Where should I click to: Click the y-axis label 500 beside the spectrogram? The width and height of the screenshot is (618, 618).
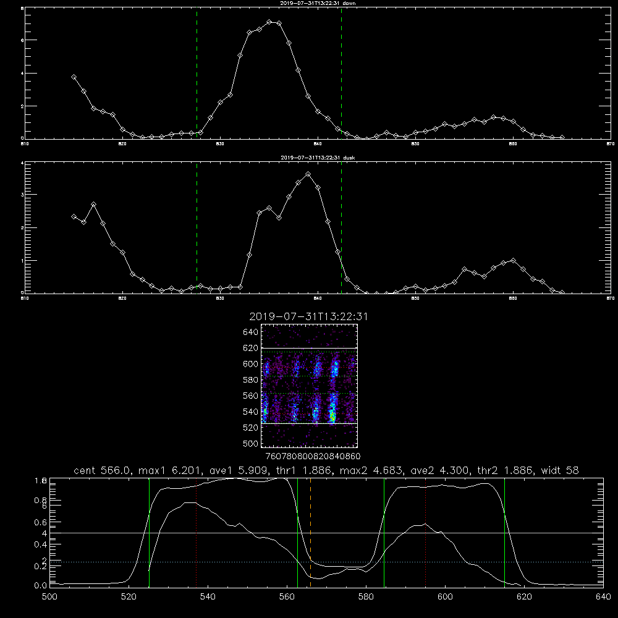250,443
